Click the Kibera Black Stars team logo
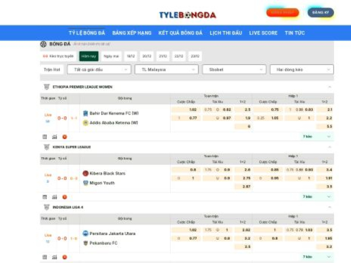Image resolution: width=351 pixels, height=263 pixels. 85,174
